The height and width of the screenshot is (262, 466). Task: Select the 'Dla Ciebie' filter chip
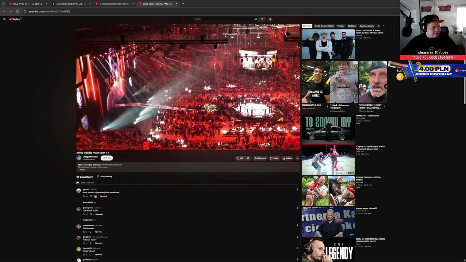coord(352,26)
